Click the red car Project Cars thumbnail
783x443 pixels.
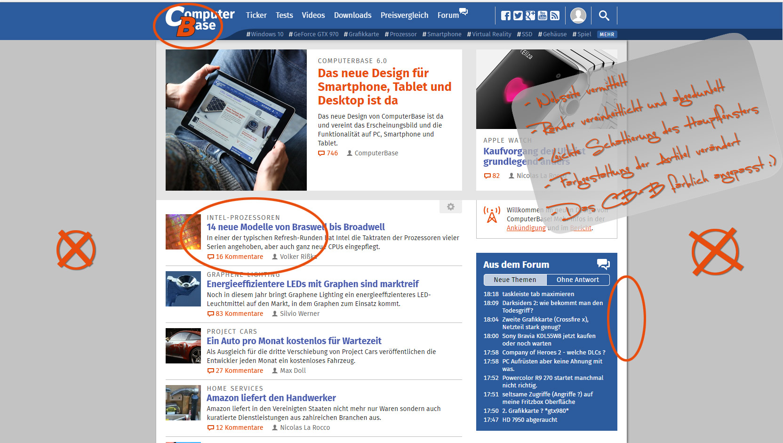[183, 346]
